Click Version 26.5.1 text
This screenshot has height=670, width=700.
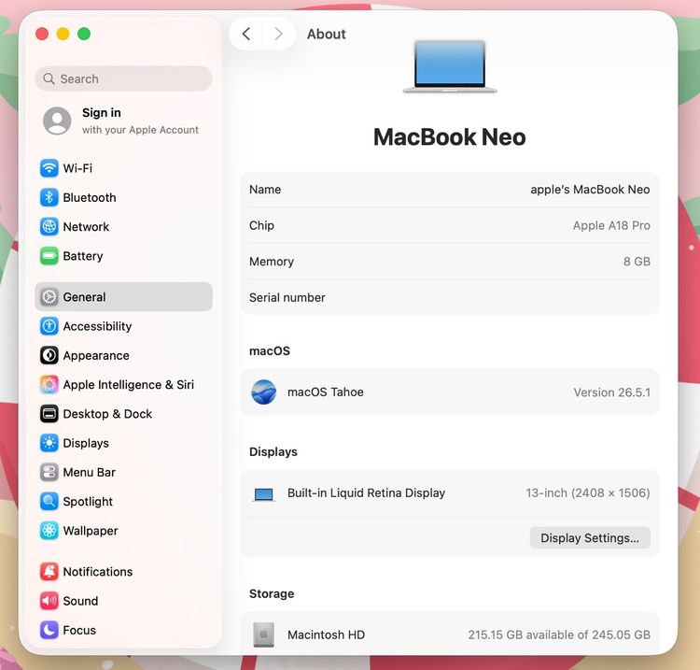[611, 392]
